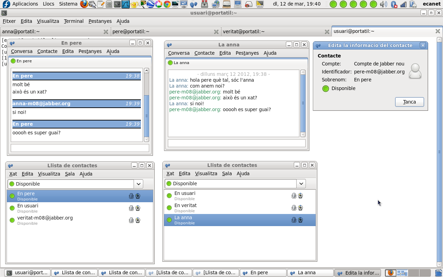Click contact avatar image in contact info dialog
This screenshot has height=277, width=443.
[x=415, y=71]
